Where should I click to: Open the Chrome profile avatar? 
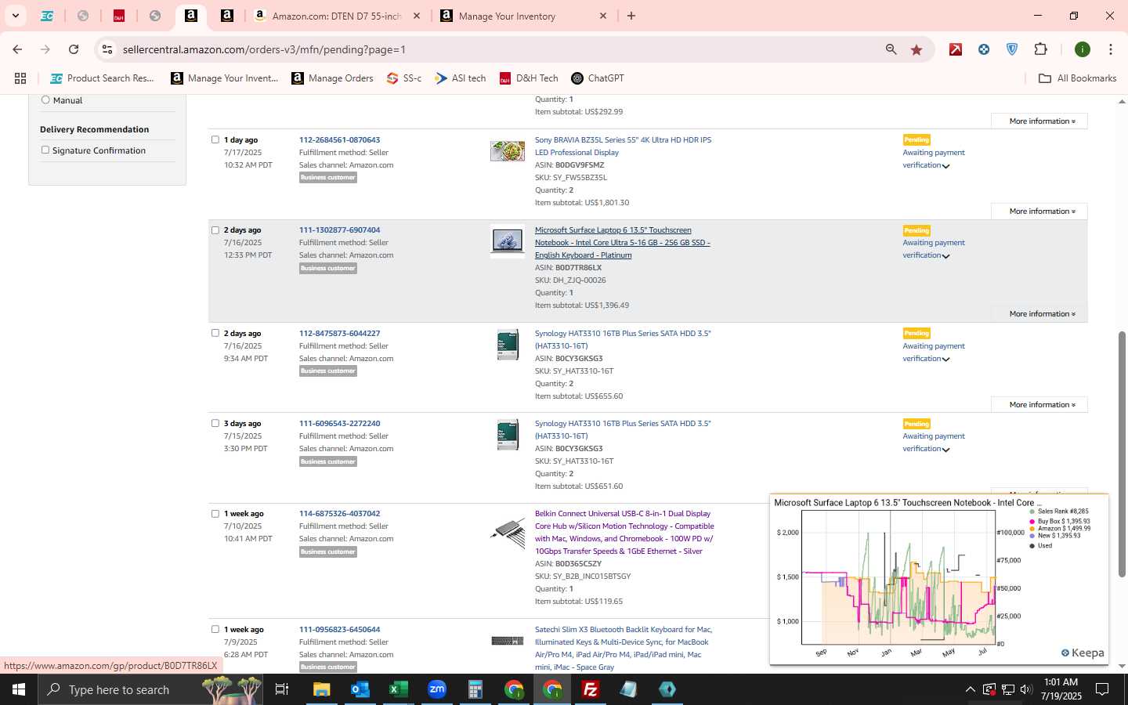pyautogui.click(x=1083, y=49)
